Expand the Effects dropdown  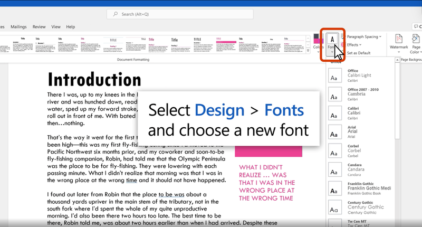[351, 45]
